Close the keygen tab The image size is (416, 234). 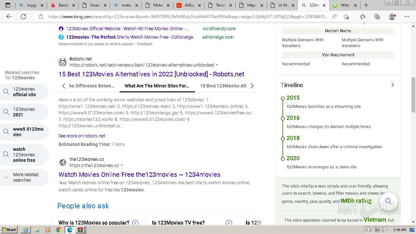tap(42, 5)
